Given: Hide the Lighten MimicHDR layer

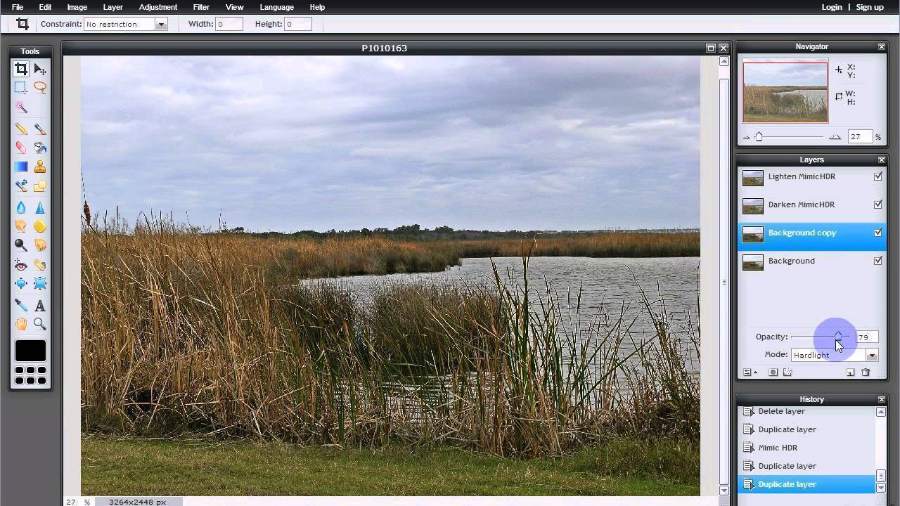Looking at the screenshot, I should click(x=877, y=176).
